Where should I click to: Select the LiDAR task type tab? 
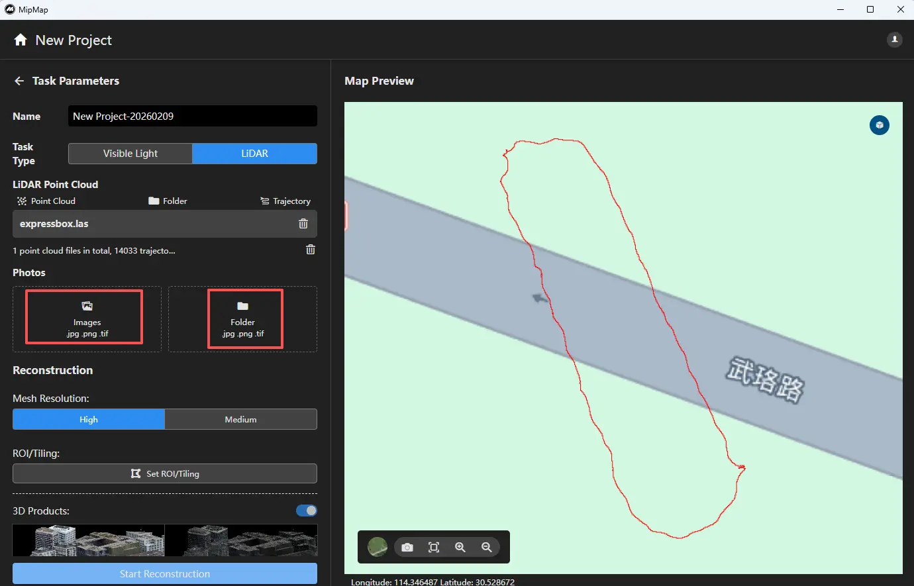[254, 154]
